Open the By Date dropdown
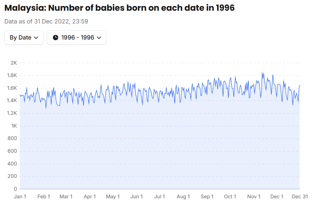Image resolution: width=314 pixels, height=208 pixels. (24, 38)
